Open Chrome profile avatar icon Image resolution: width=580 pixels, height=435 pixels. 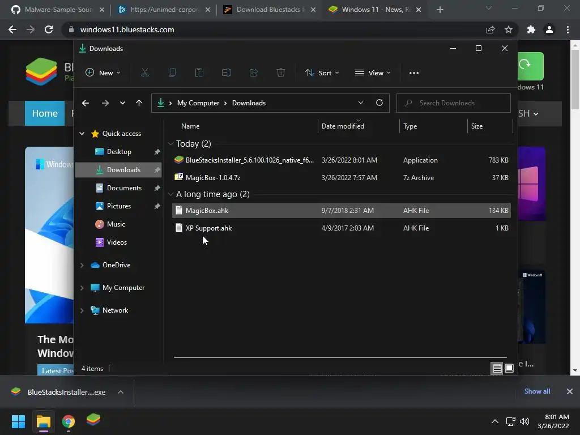[549, 29]
